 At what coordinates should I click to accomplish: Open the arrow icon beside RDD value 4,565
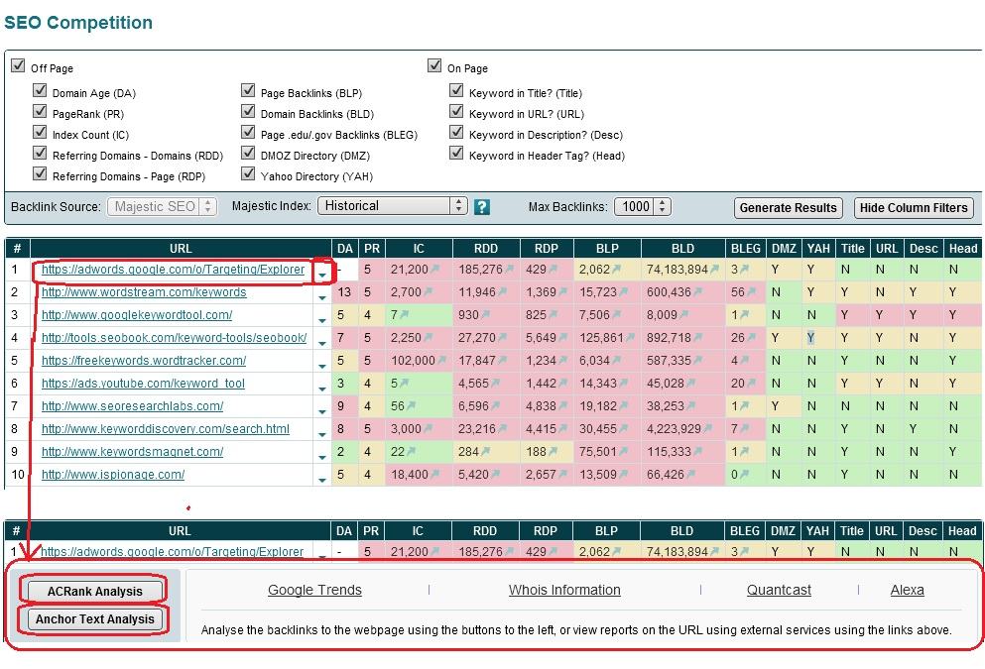(x=496, y=383)
